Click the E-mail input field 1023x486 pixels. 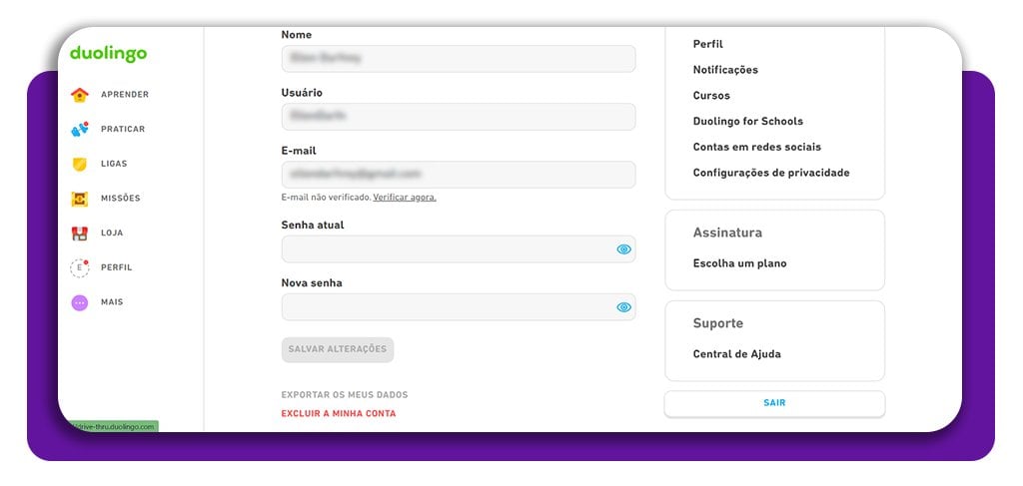pos(458,175)
